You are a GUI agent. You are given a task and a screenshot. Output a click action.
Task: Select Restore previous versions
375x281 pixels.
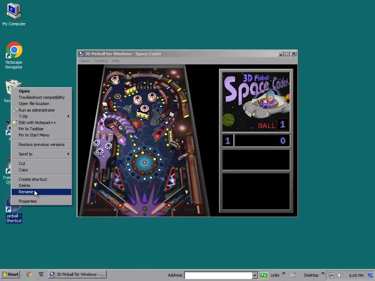point(41,145)
